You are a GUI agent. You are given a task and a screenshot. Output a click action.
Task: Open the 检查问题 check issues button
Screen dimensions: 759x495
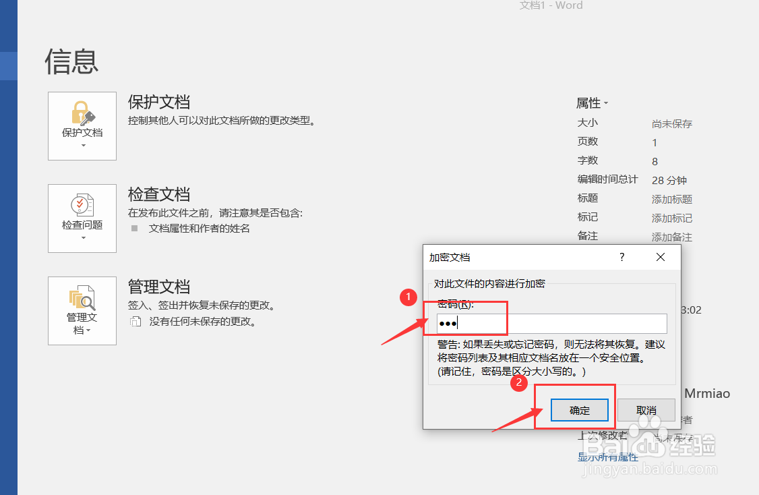(82, 219)
